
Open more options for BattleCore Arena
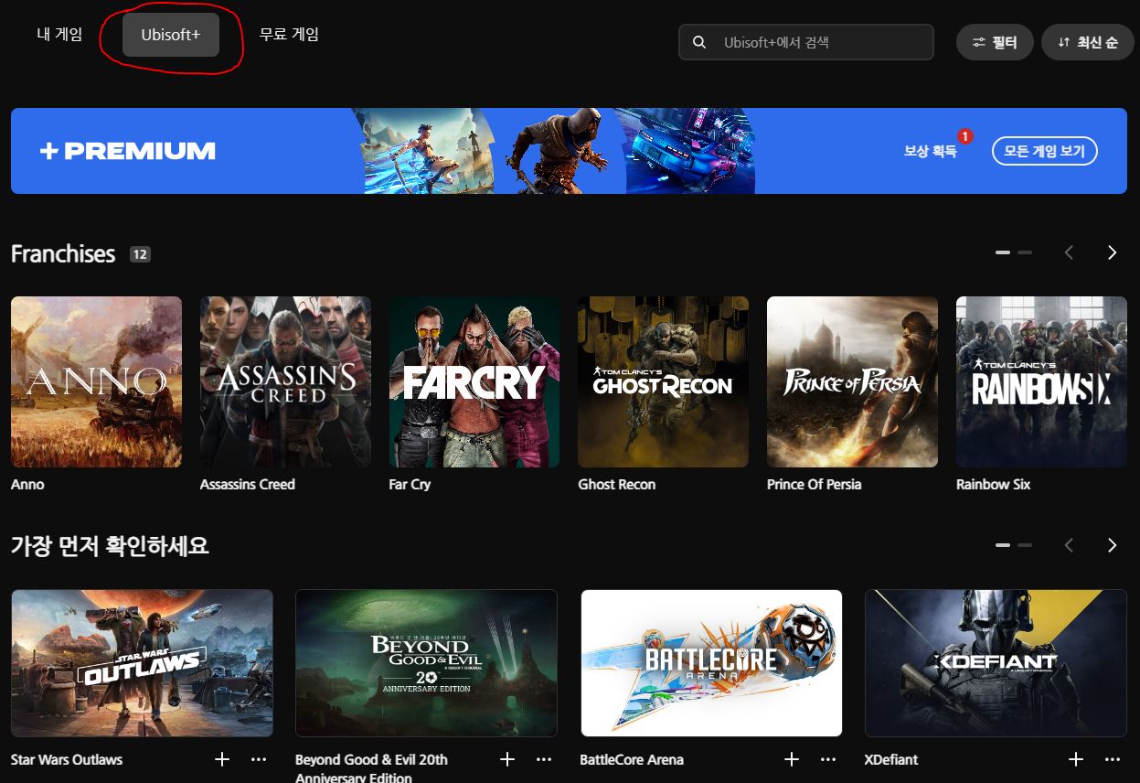(828, 759)
